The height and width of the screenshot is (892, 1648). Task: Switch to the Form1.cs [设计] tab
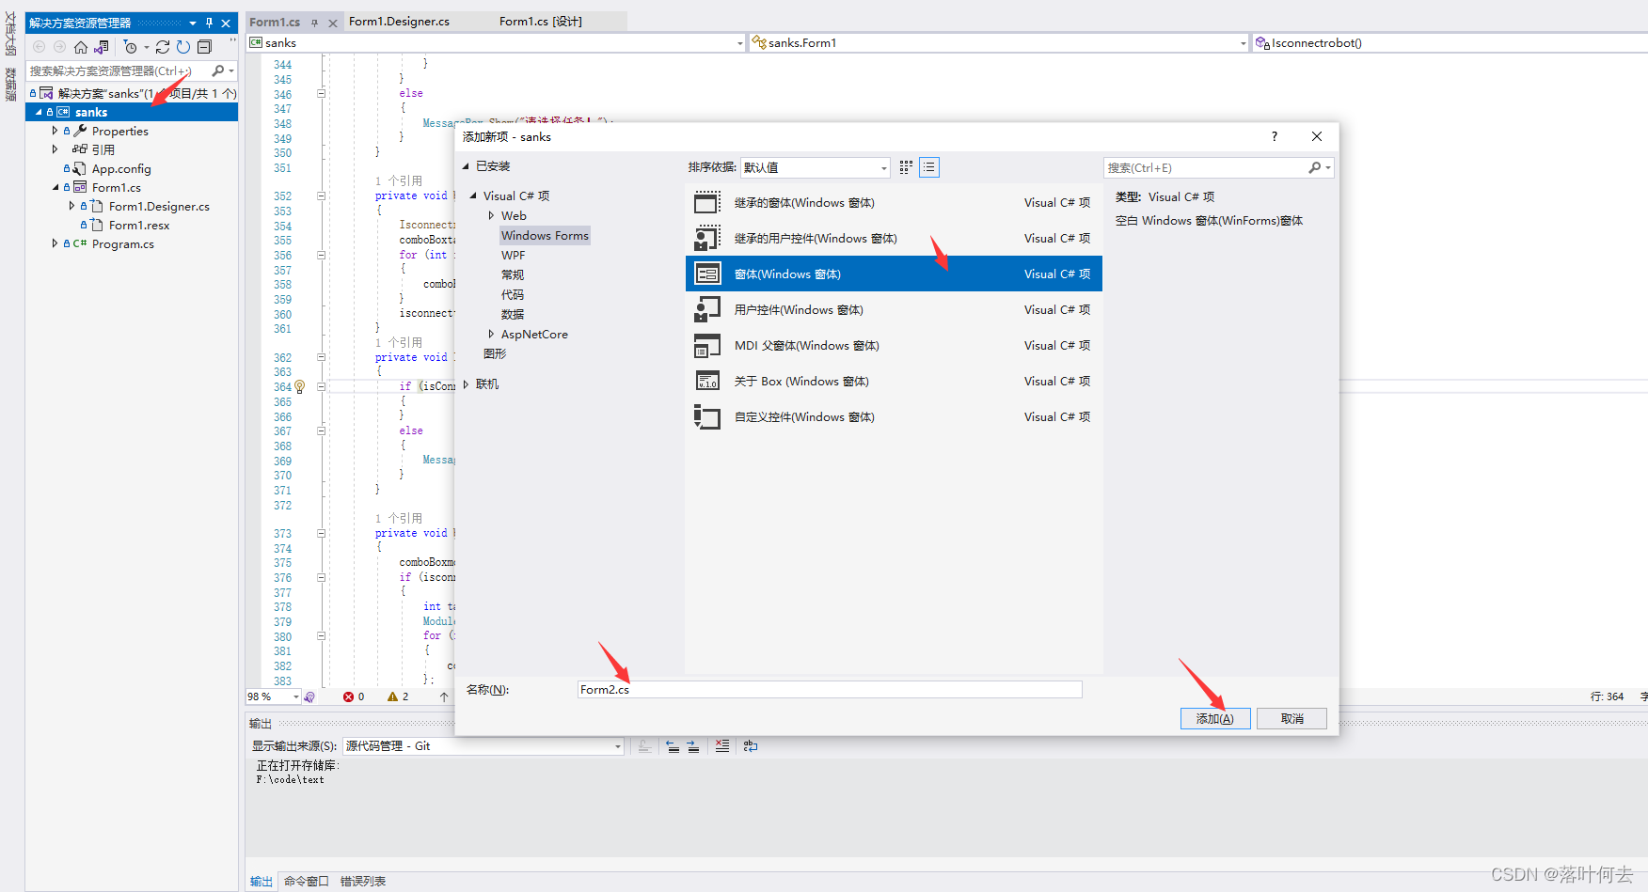(x=541, y=22)
